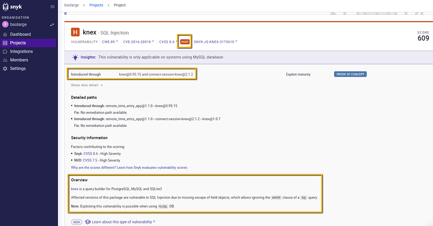The image size is (433, 226).
Task: Open SNYK-JS-KNEX-3175610 link
Action: [215, 42]
